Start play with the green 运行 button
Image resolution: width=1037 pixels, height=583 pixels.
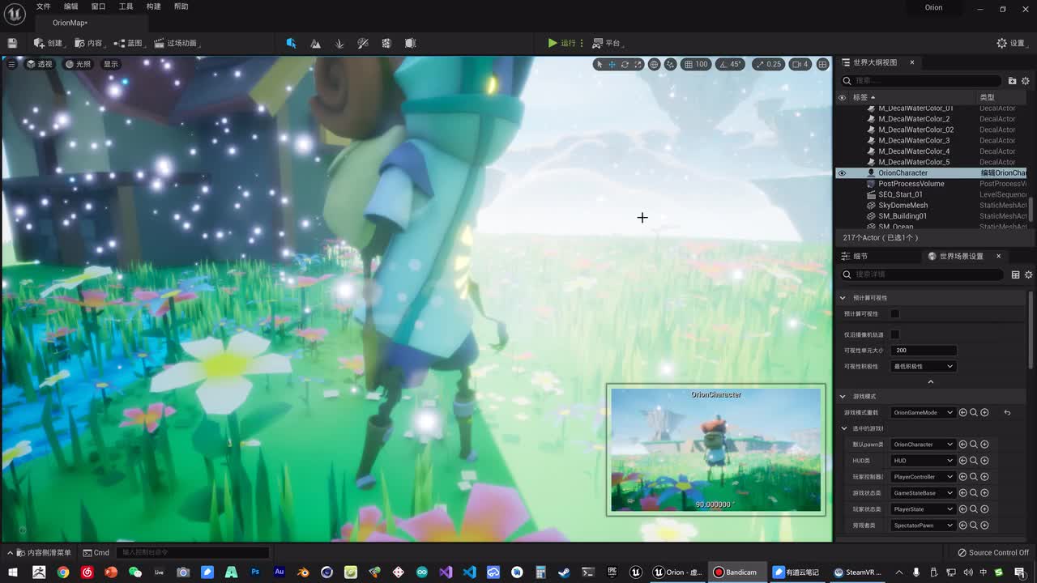pos(561,43)
